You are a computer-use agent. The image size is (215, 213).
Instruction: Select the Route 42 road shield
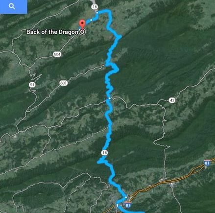click(172, 100)
